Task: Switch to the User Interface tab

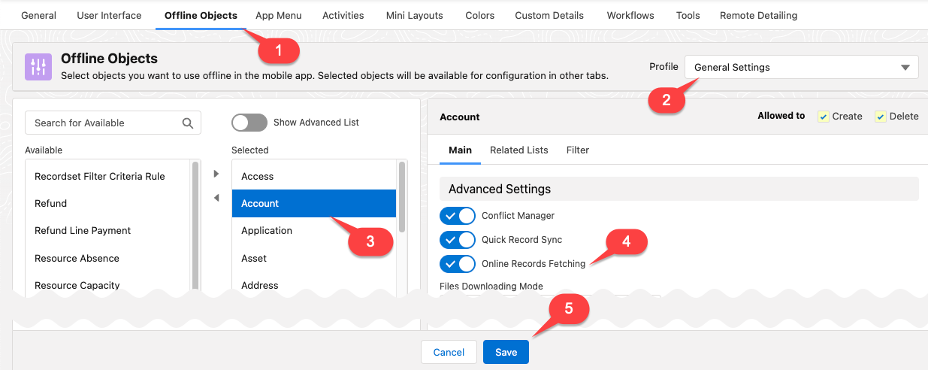Action: click(x=109, y=15)
